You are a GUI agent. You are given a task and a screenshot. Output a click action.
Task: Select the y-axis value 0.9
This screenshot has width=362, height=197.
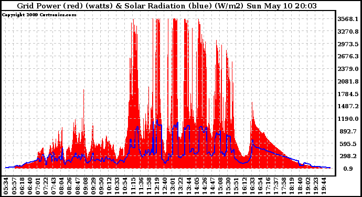[348, 169]
